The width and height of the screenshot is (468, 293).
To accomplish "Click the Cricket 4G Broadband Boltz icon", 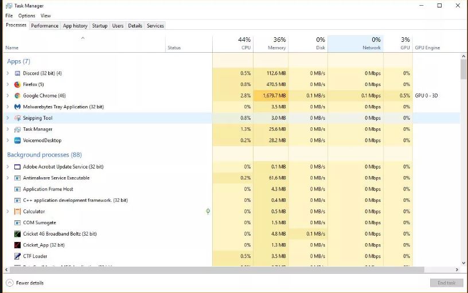I will pyautogui.click(x=17, y=234).
